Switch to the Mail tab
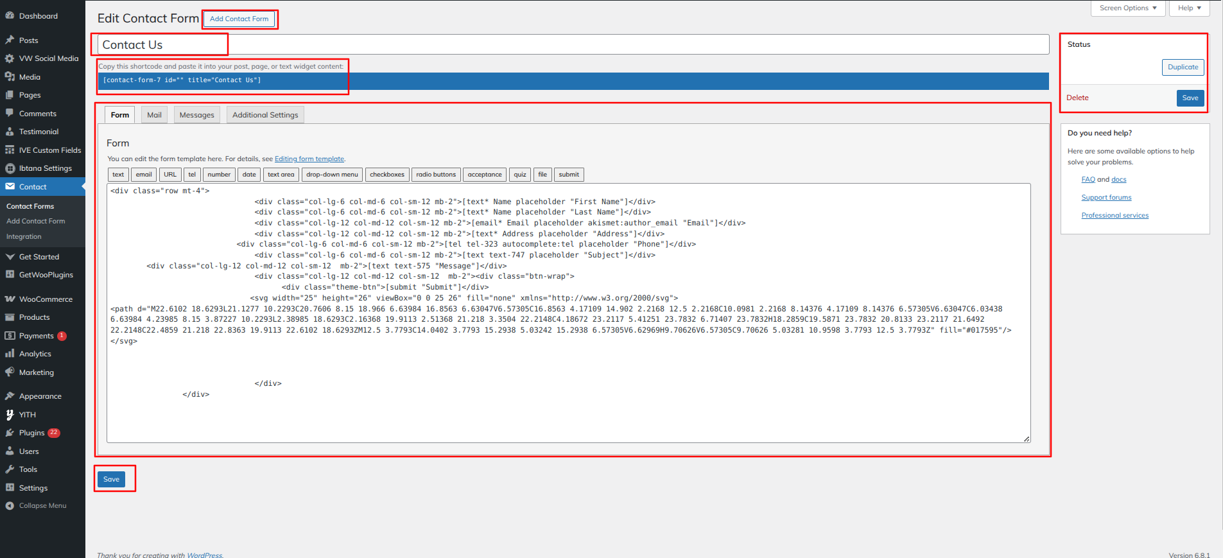 coord(154,115)
